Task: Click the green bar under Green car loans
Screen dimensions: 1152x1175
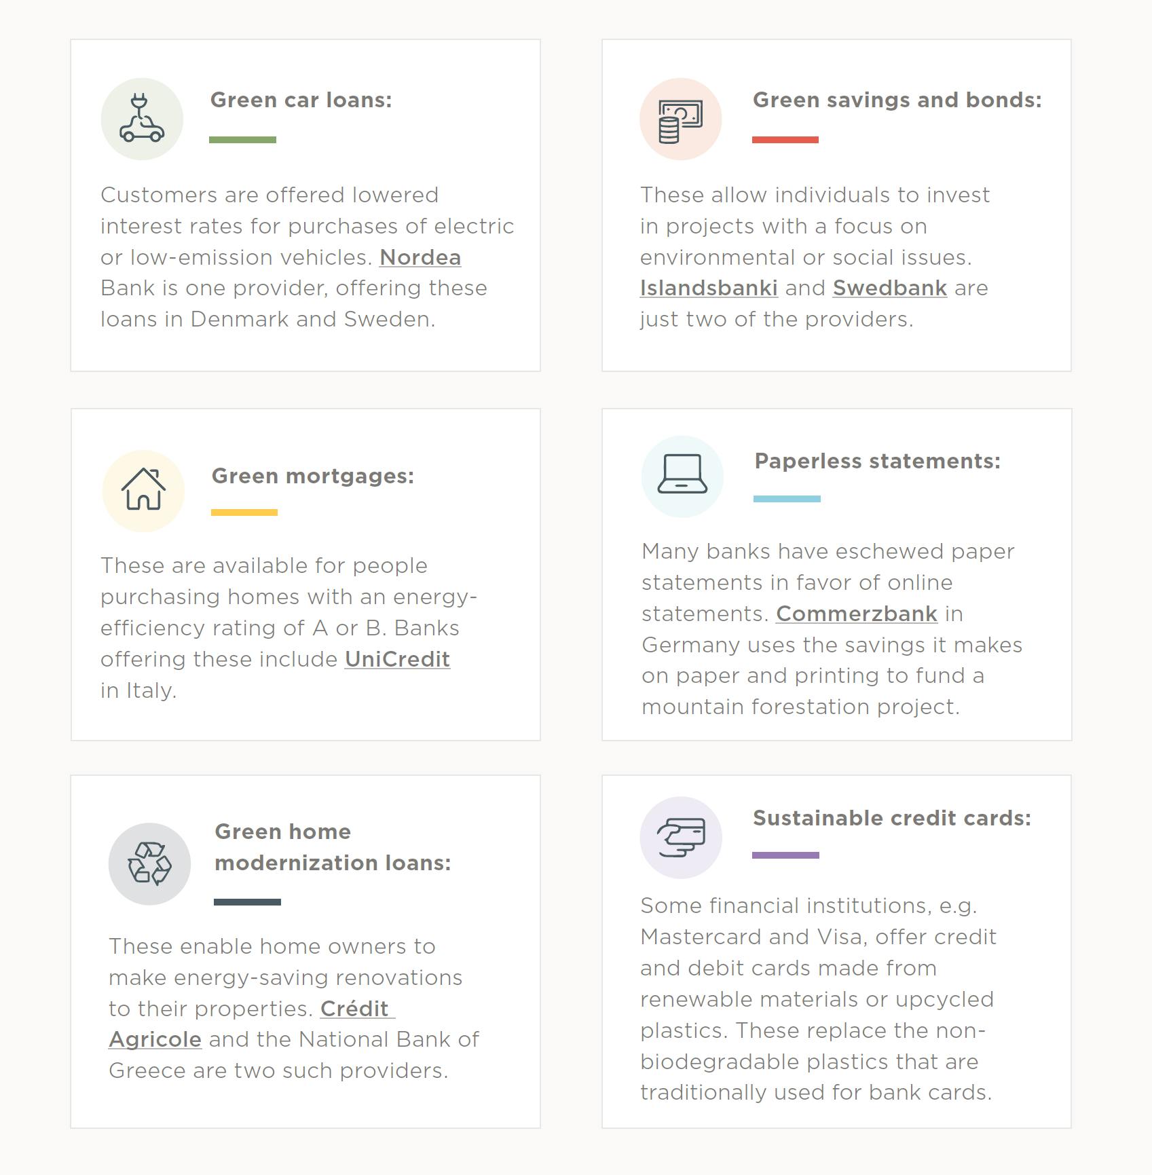Action: click(x=242, y=140)
